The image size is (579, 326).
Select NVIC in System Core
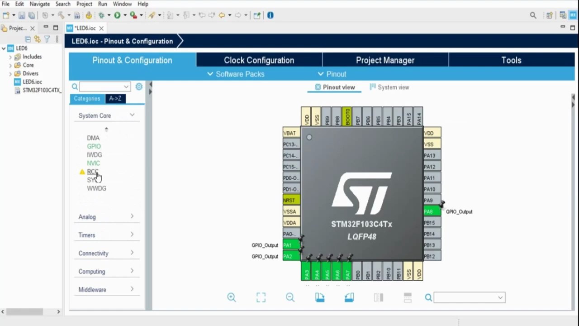coord(94,163)
